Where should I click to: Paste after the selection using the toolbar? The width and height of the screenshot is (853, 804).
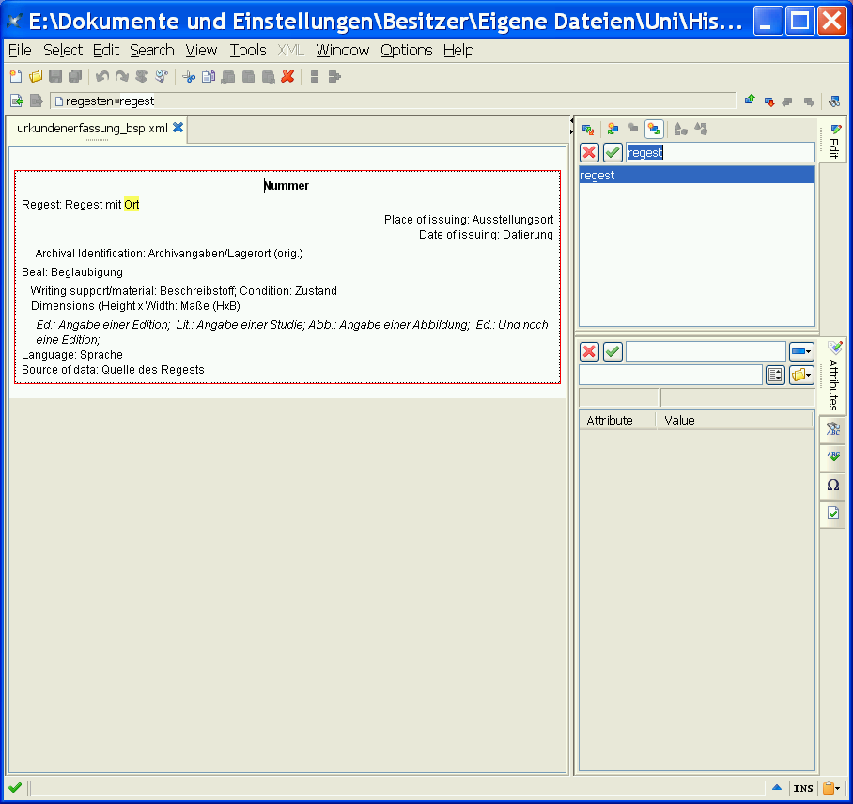click(268, 77)
